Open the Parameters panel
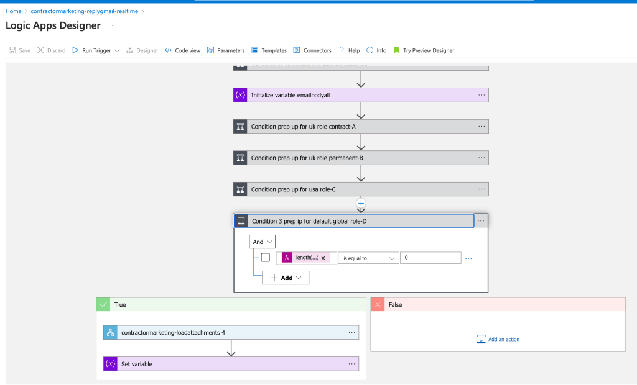637x385 pixels. (x=226, y=50)
